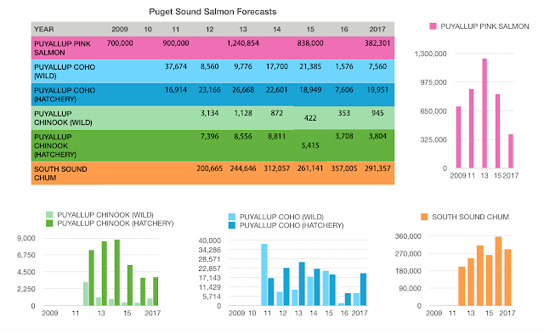Image resolution: width=544 pixels, height=334 pixels.
Task: Select the coho wild 37,674 cell
Action: coord(176,66)
